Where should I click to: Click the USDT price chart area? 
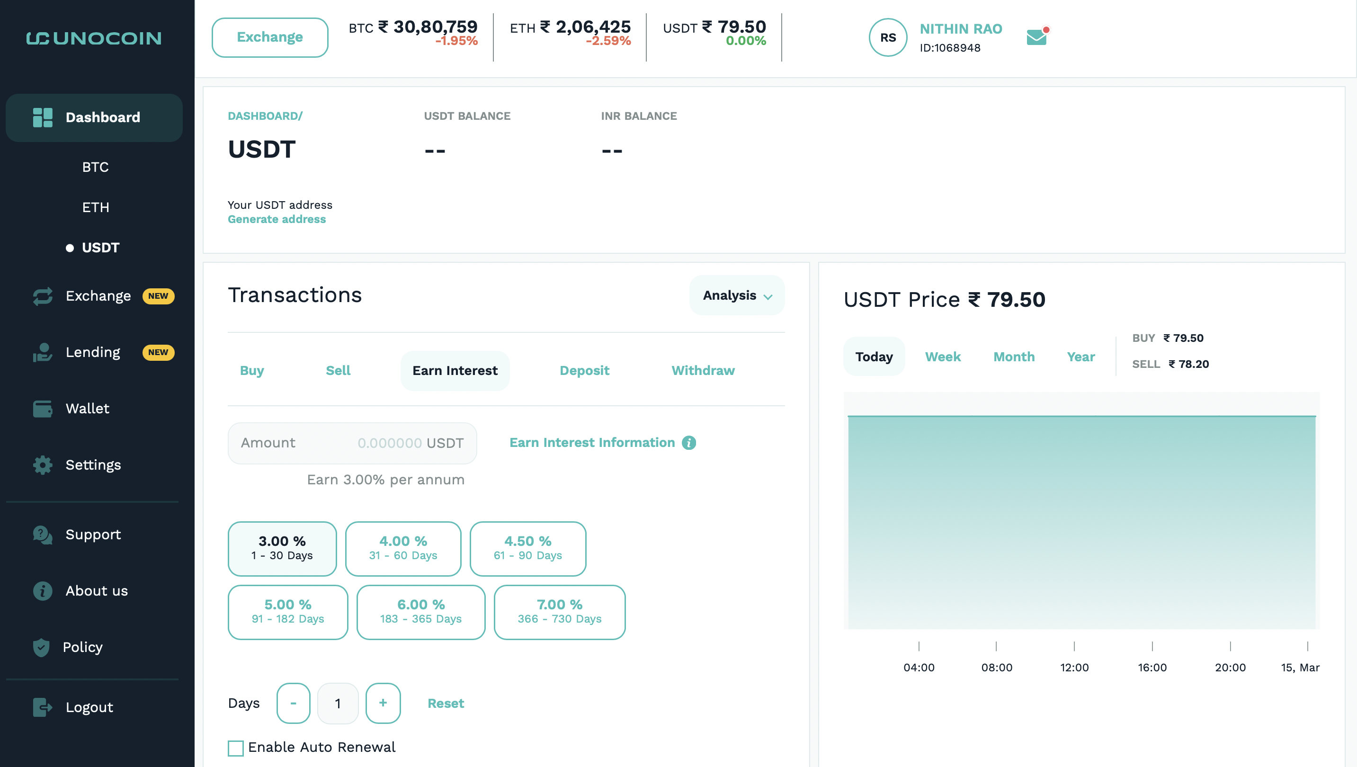coord(1081,511)
